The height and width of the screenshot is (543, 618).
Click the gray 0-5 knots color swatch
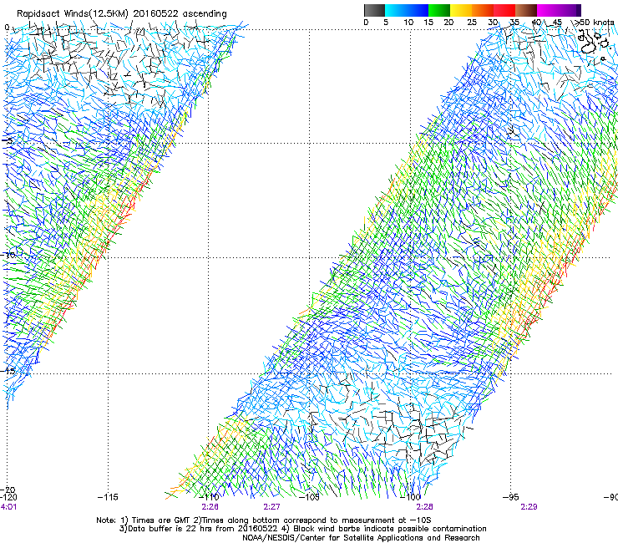pos(374,10)
